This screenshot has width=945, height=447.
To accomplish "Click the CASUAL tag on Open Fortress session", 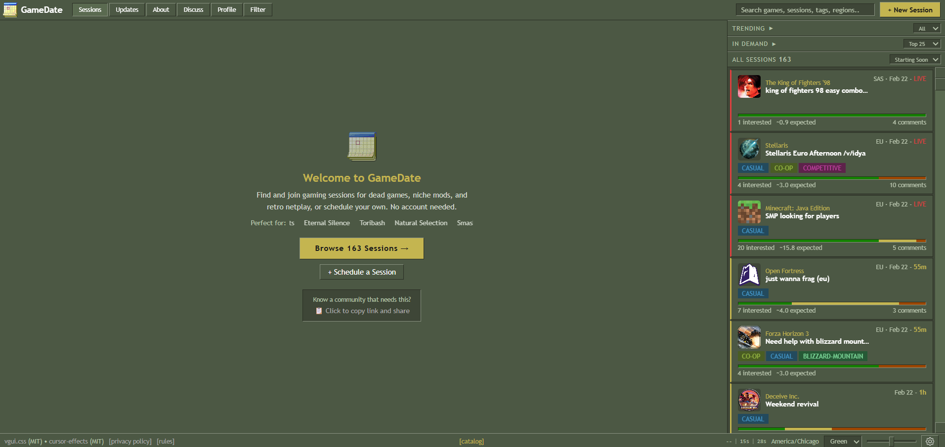I will pyautogui.click(x=753, y=294).
